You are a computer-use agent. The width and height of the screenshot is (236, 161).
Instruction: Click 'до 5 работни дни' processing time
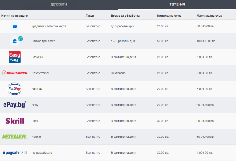pyautogui.click(x=122, y=26)
